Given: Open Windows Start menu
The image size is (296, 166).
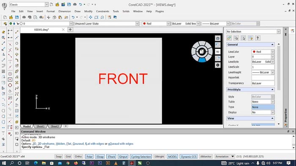Looking at the screenshot, I should (x=3, y=163).
